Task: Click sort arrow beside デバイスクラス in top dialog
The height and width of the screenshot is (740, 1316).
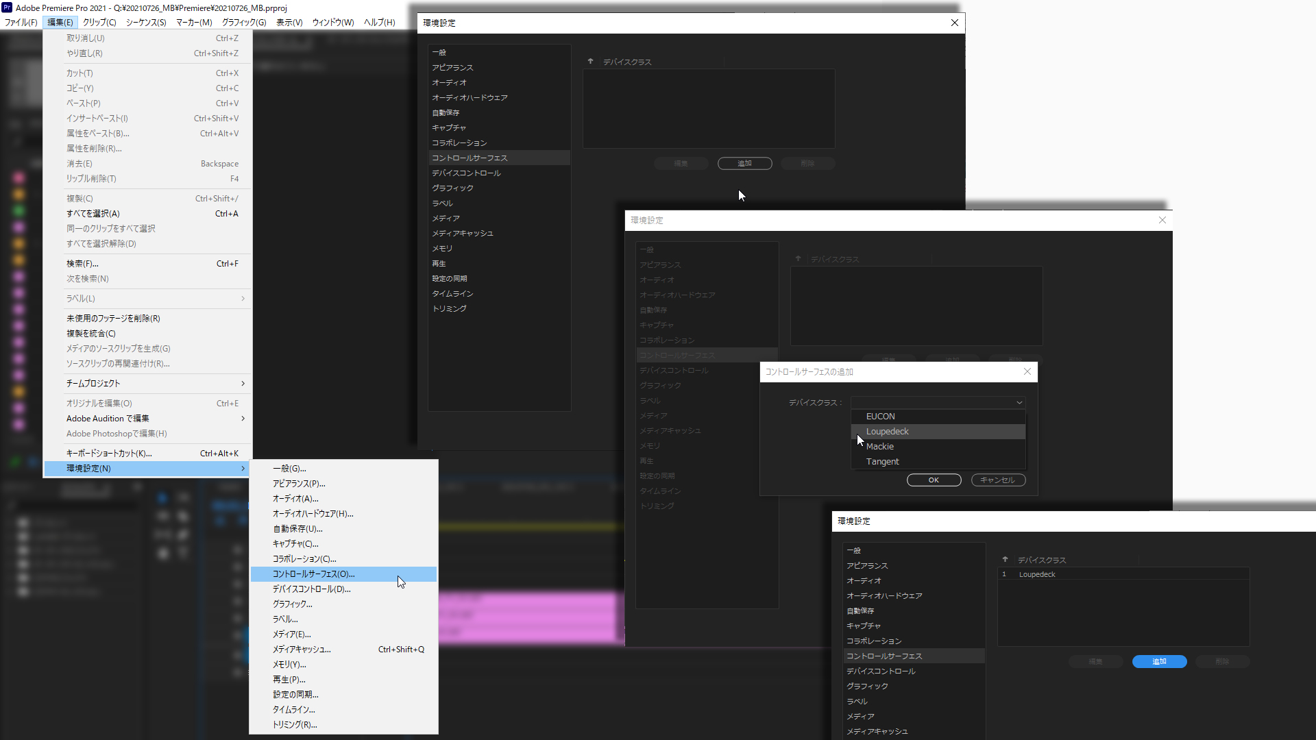Action: tap(590, 62)
